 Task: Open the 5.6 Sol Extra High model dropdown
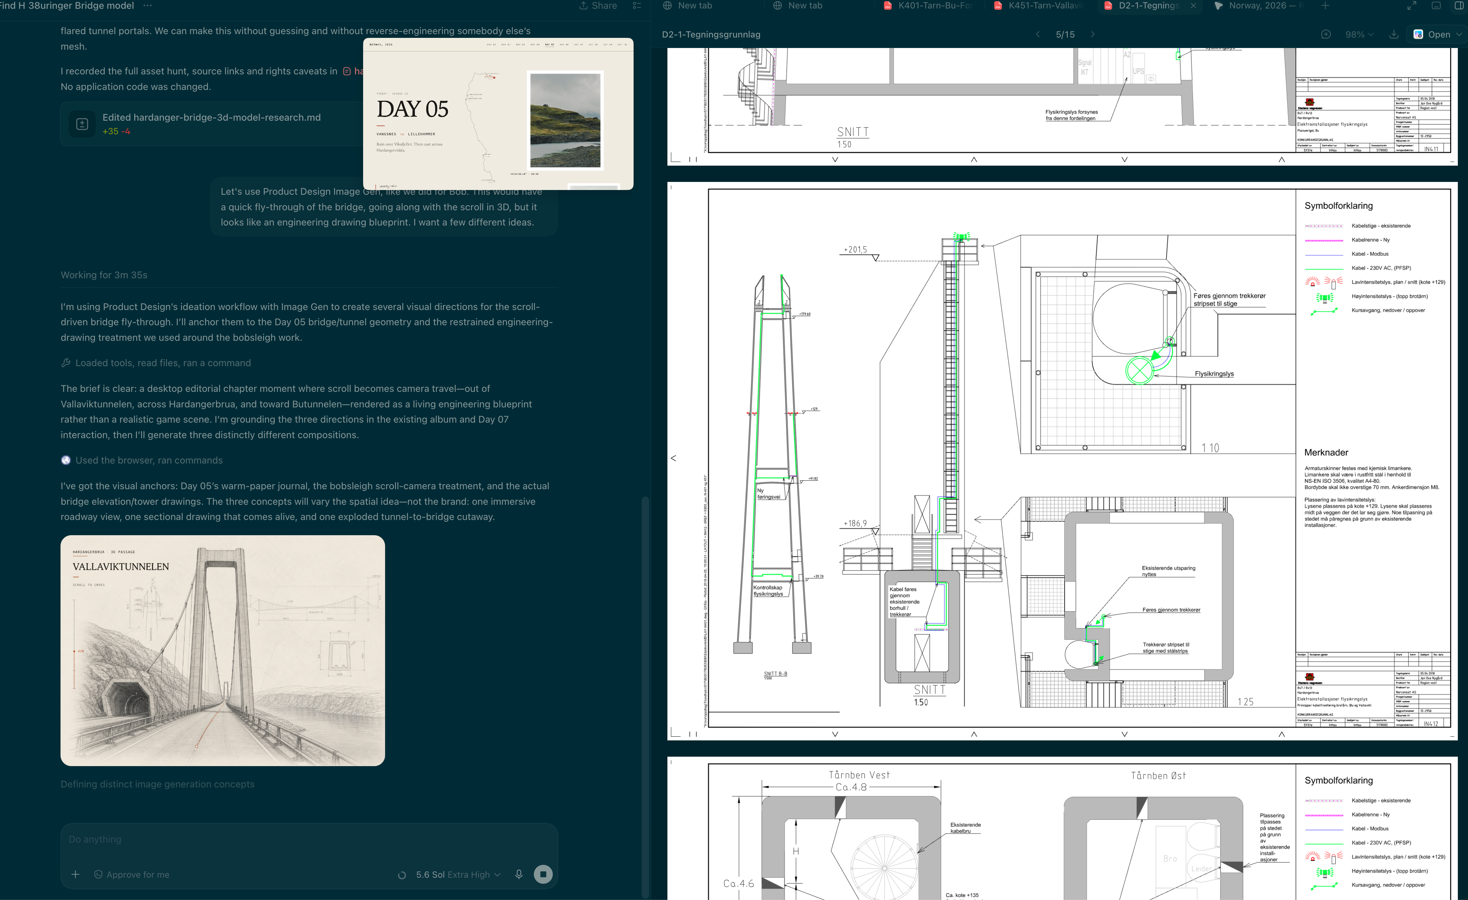click(x=458, y=874)
